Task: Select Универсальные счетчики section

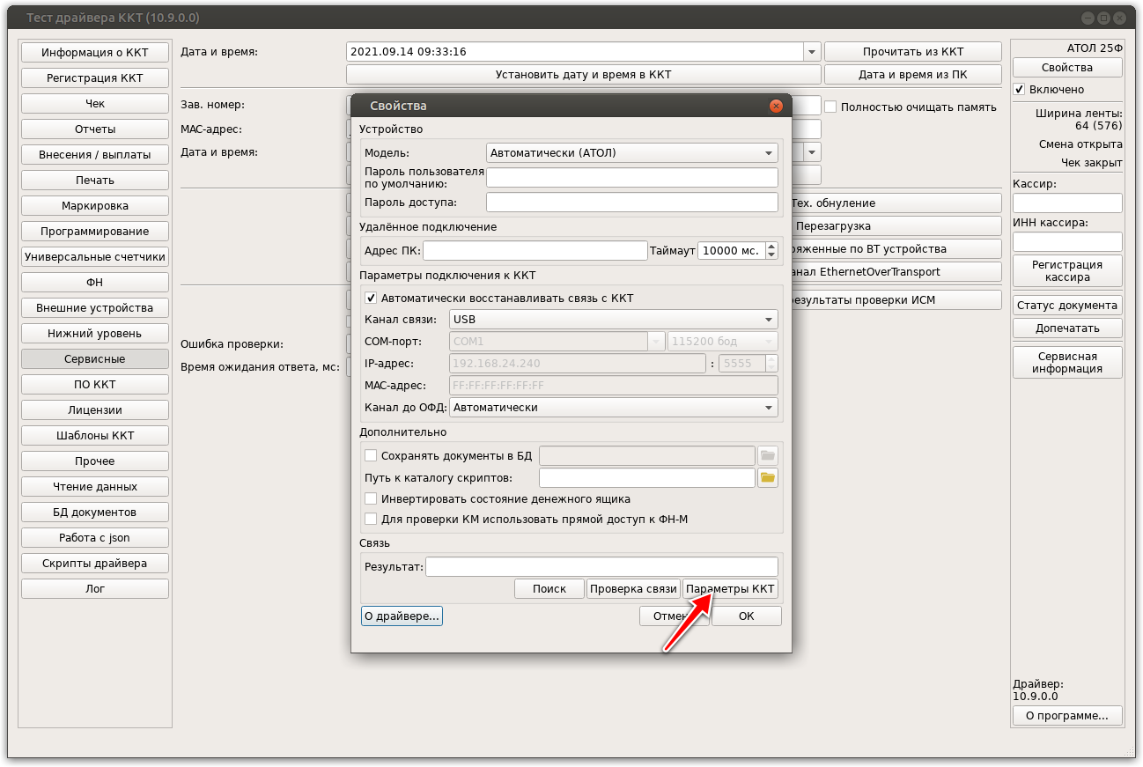Action: pyautogui.click(x=95, y=256)
